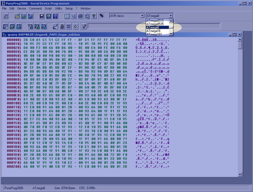This screenshot has height=192, width=253.
Task: Open help with yellow question mark icon
Action: [94, 16]
